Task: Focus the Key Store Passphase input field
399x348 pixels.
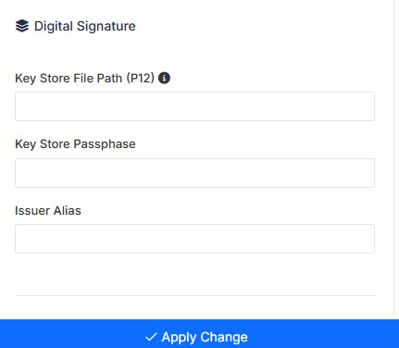Action: click(194, 173)
